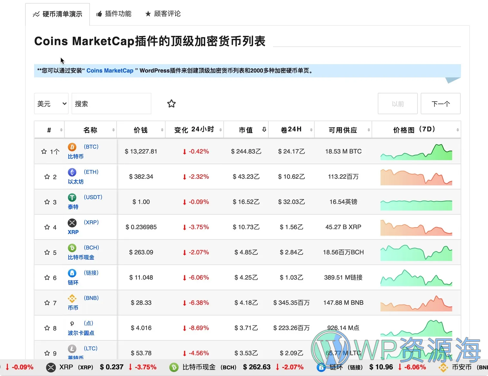Open the Coins MarketCap plugin link

(109, 70)
